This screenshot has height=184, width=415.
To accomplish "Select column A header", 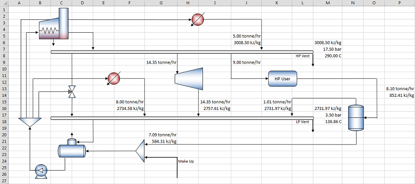I will (19, 3).
